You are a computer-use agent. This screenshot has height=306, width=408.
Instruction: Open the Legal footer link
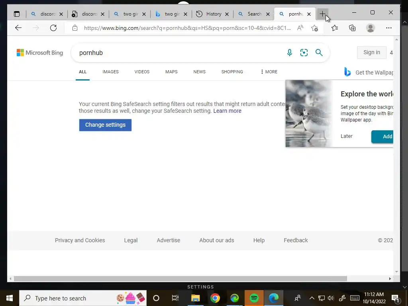point(131,240)
